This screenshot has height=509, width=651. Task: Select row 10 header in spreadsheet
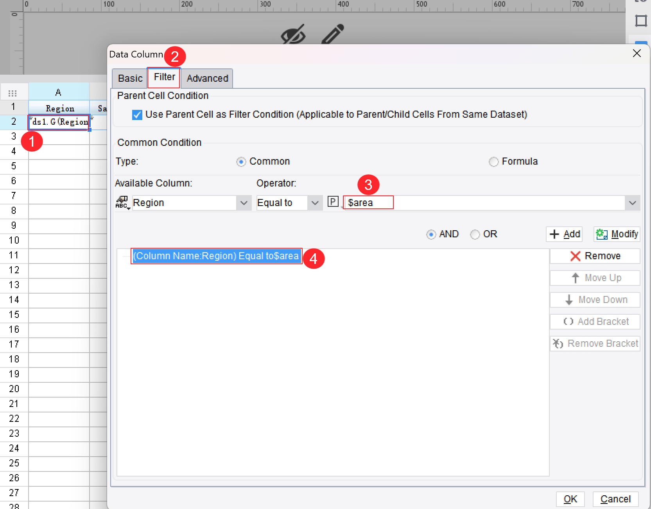point(14,240)
